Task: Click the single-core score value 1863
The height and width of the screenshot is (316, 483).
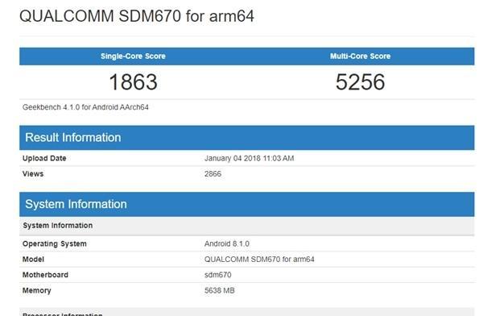Action: coord(133,82)
